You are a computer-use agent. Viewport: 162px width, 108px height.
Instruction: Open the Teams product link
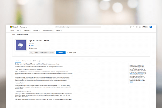31,45
